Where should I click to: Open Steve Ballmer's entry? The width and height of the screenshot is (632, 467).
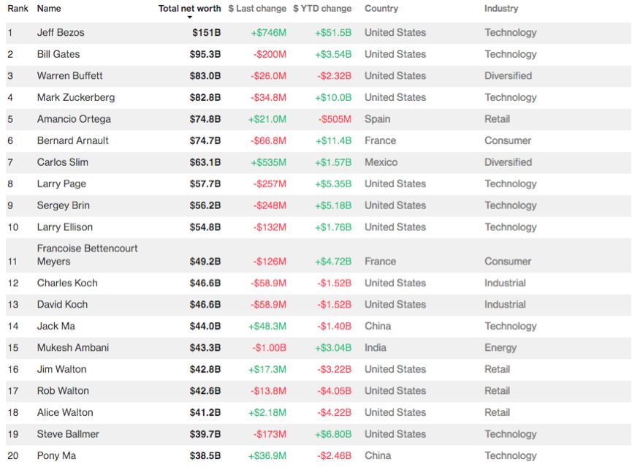[68, 434]
